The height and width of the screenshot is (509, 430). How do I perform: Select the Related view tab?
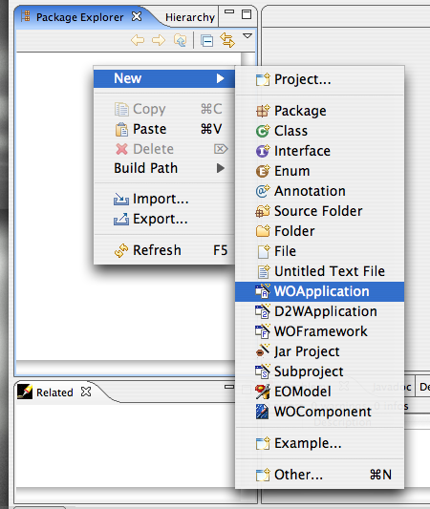pyautogui.click(x=54, y=392)
